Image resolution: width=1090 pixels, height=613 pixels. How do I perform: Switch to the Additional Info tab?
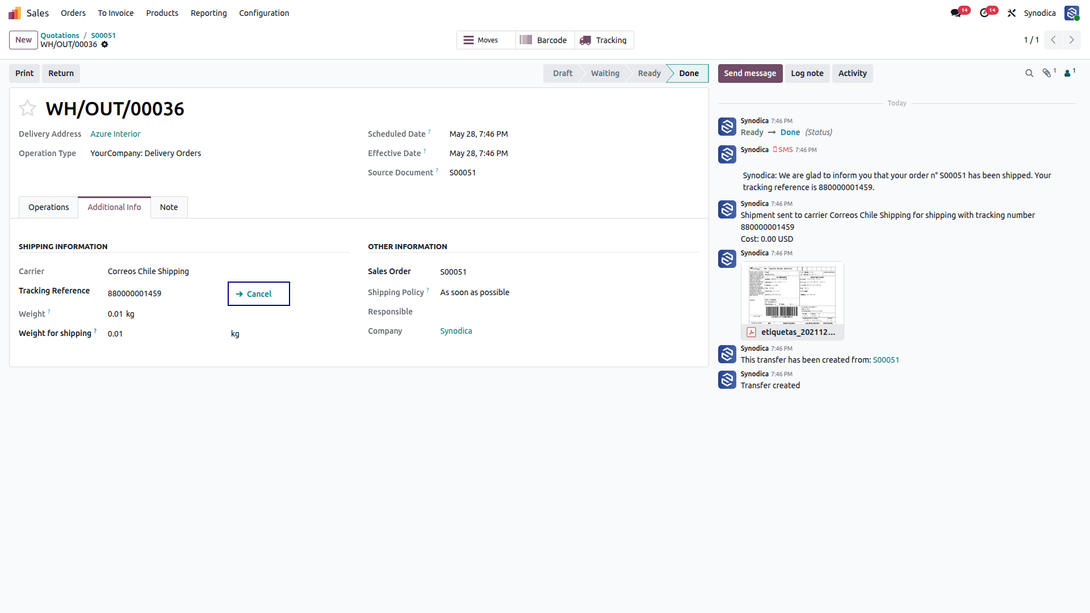click(114, 207)
